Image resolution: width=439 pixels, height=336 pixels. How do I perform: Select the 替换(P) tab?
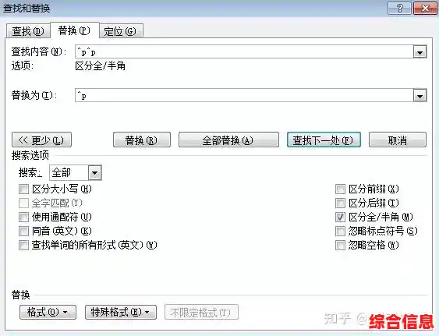(x=75, y=30)
